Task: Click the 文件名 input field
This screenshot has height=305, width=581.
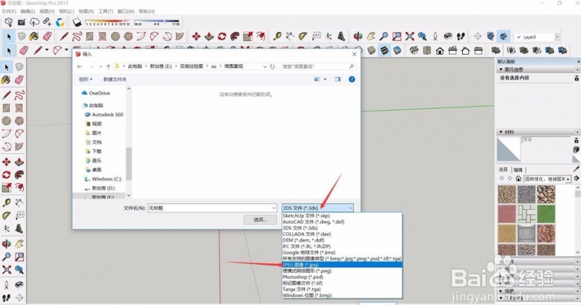Action: tap(212, 208)
